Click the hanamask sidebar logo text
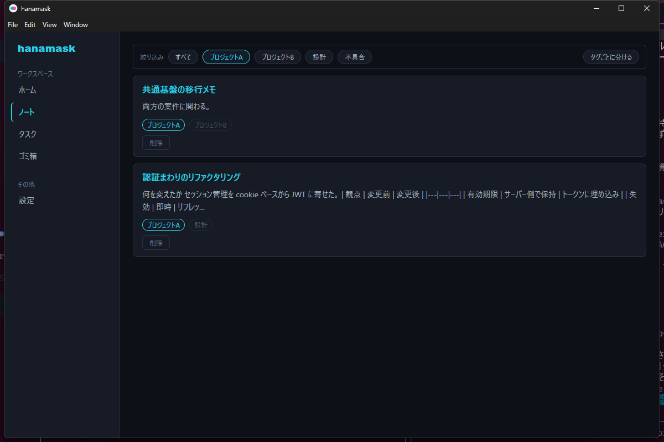This screenshot has height=442, width=664. click(x=46, y=49)
